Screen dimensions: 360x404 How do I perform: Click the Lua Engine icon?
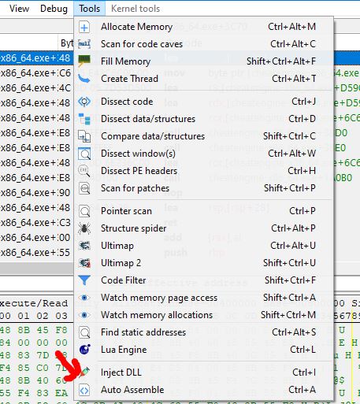[84, 350]
